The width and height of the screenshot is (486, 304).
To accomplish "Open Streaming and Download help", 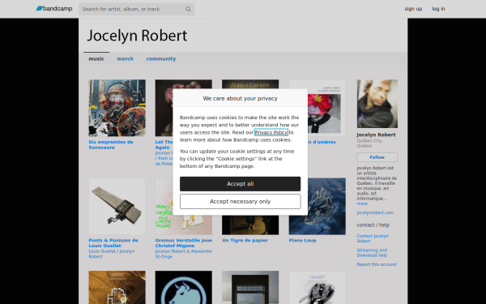I will click(x=372, y=253).
